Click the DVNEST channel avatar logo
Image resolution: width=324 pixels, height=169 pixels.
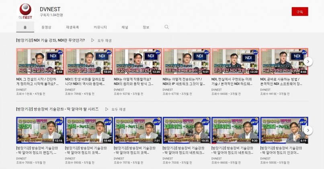coord(26,11)
